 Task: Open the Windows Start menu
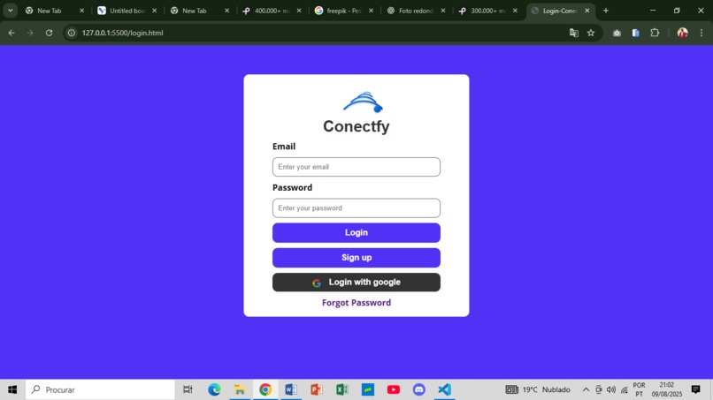pos(12,389)
